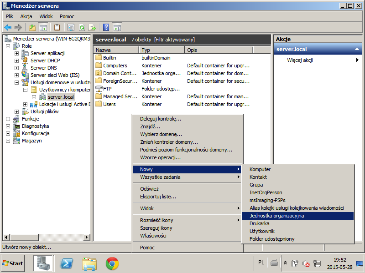Click the Builtin folder icon

pyautogui.click(x=99, y=58)
